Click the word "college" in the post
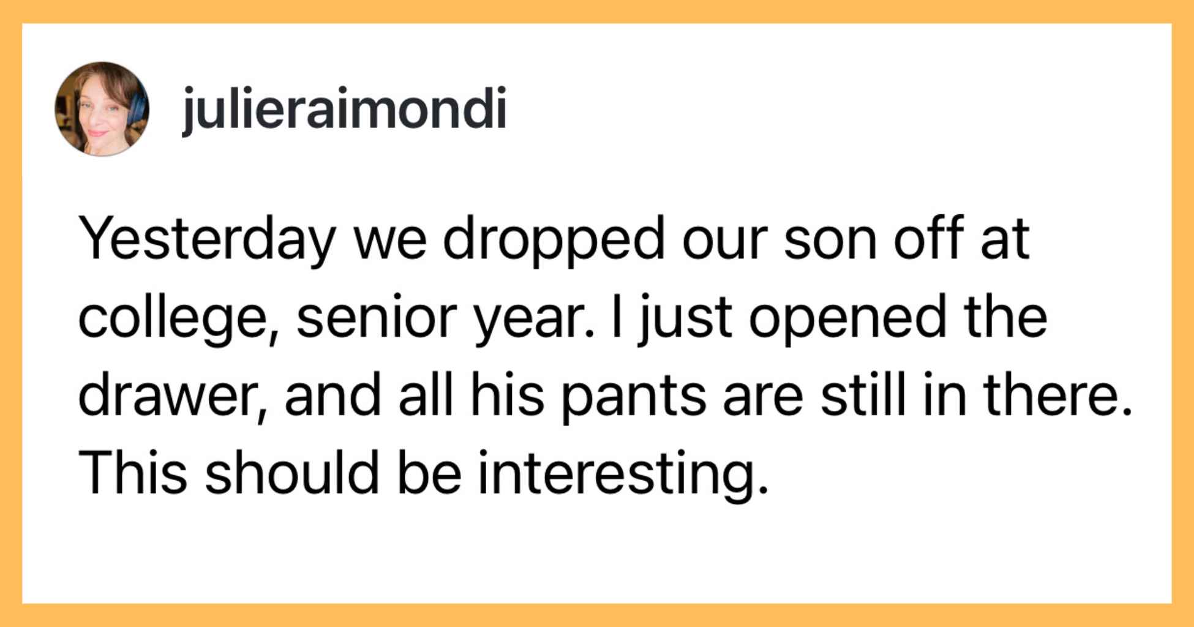1194x627 pixels. click(175, 318)
